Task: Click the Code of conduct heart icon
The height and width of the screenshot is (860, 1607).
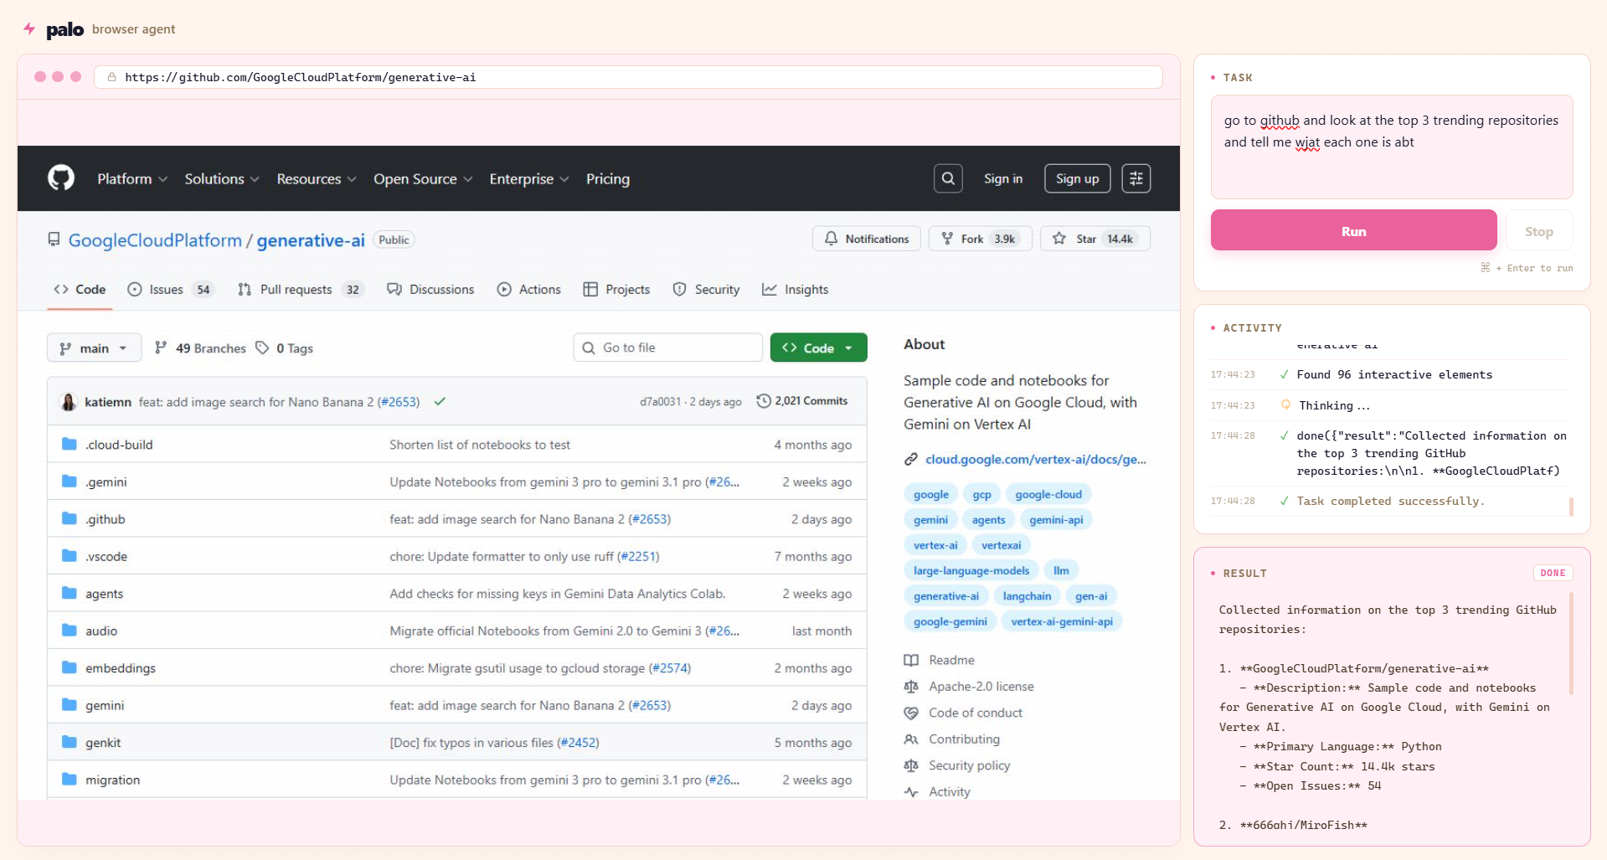Action: tap(911, 713)
